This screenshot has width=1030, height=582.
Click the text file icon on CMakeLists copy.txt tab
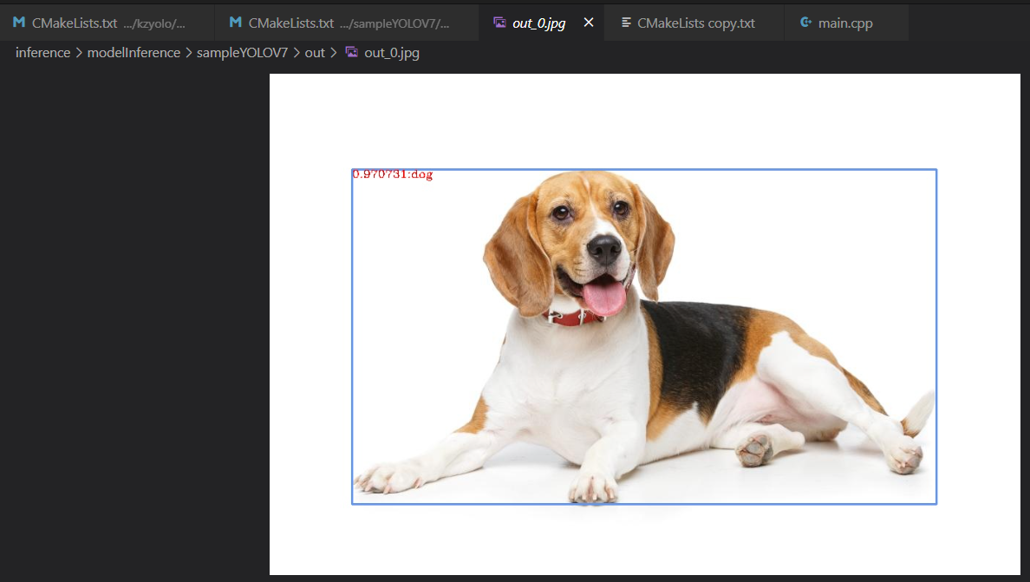pyautogui.click(x=626, y=23)
